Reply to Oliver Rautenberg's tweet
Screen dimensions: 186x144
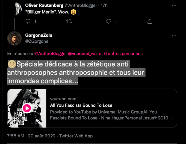[x=28, y=21]
